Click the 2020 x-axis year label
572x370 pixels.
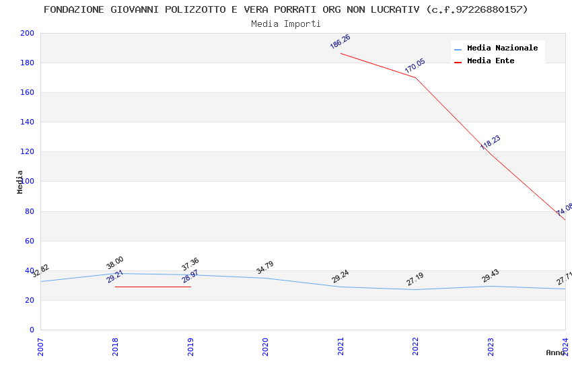pos(265,347)
